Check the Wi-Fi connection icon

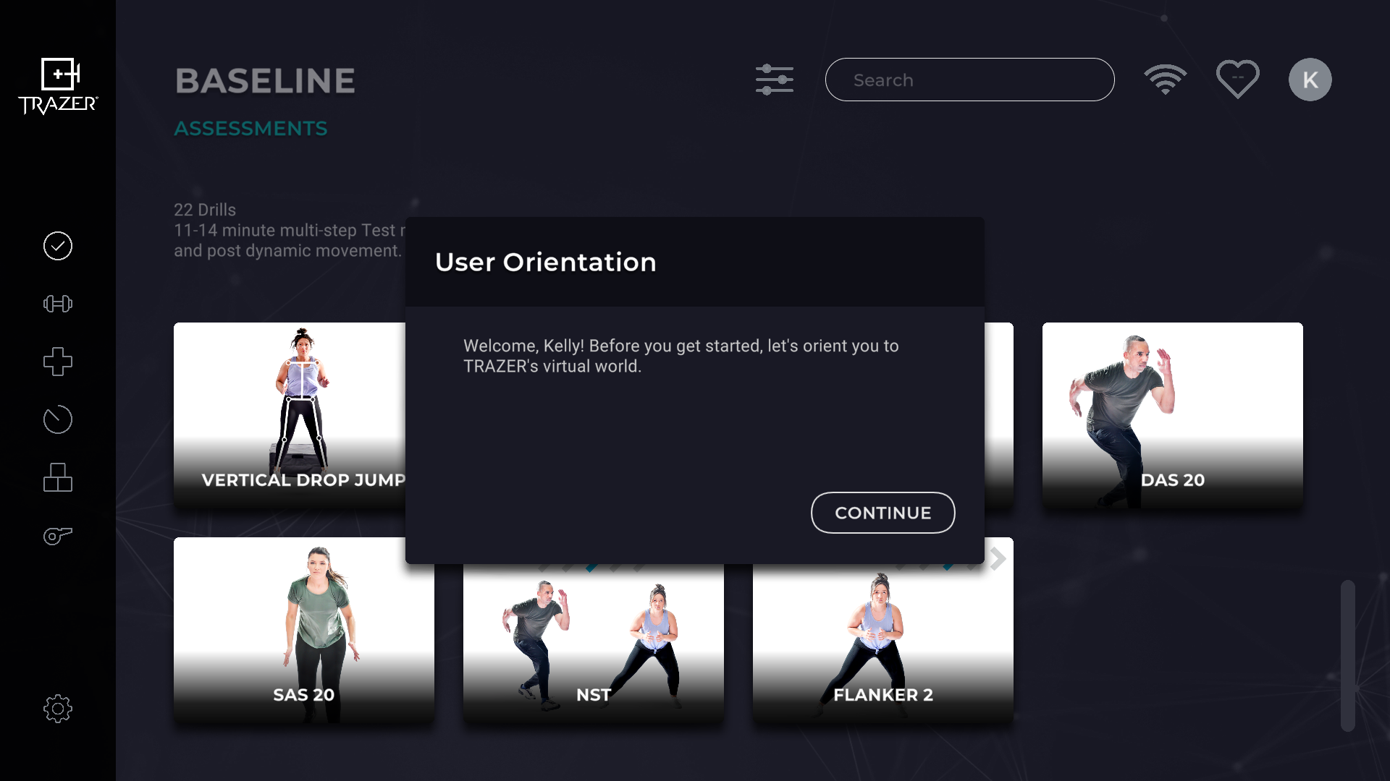click(1166, 80)
